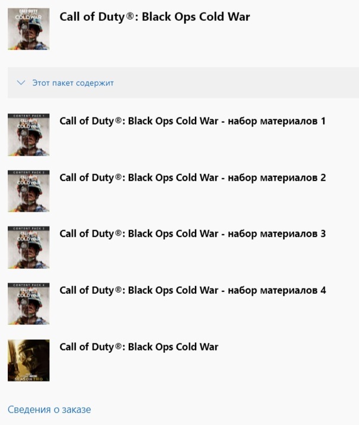Viewport: 359px width, 425px height.
Task: Click the "Content Pack 1" banner on the first pack cover
Action: 29,116
